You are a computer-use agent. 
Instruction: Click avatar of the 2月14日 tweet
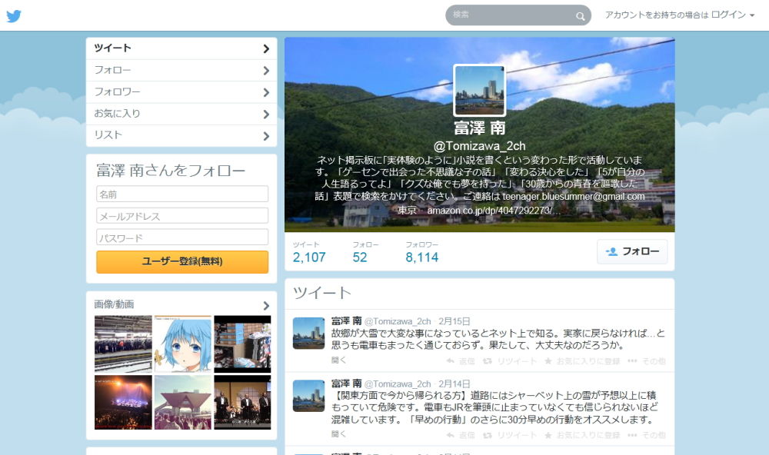tap(308, 396)
